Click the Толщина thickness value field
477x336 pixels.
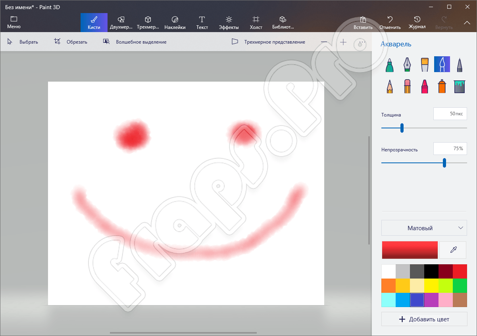tap(450, 114)
